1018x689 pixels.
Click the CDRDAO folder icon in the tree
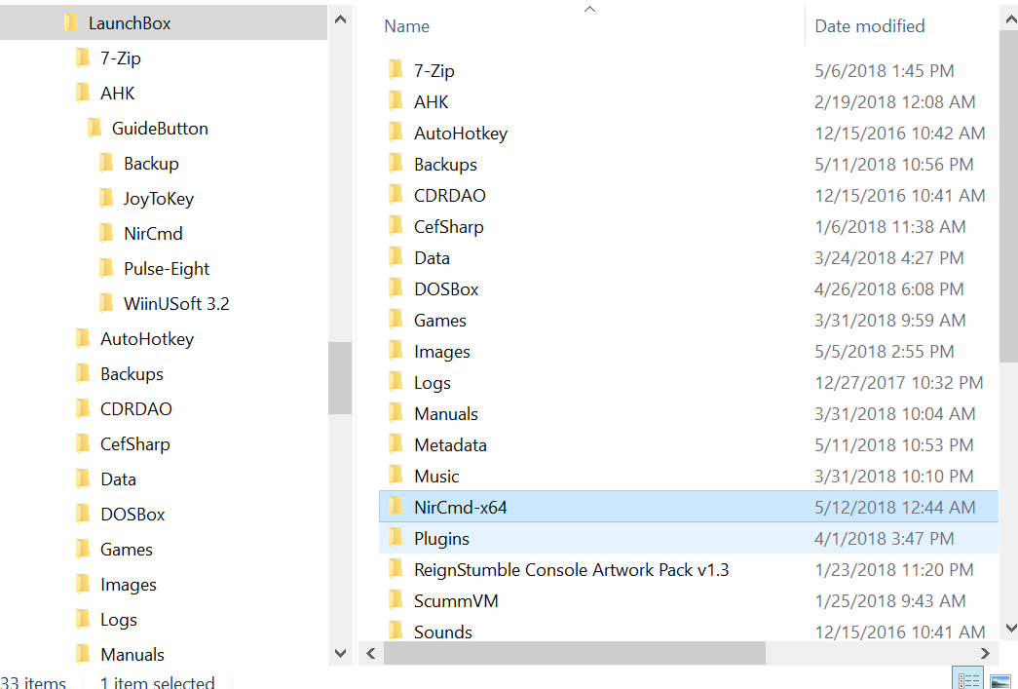click(83, 409)
